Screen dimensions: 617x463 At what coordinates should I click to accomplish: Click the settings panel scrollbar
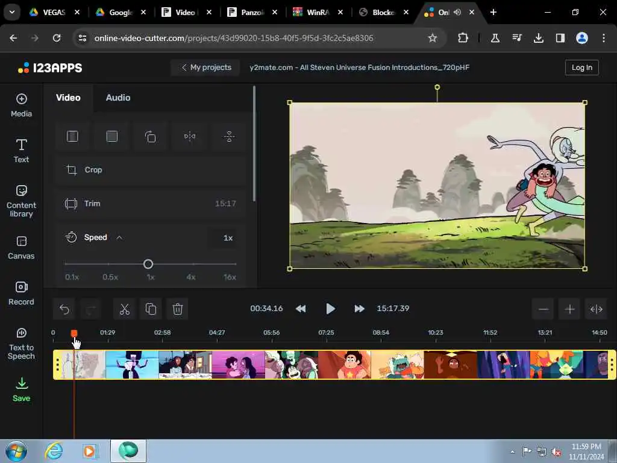click(x=254, y=143)
